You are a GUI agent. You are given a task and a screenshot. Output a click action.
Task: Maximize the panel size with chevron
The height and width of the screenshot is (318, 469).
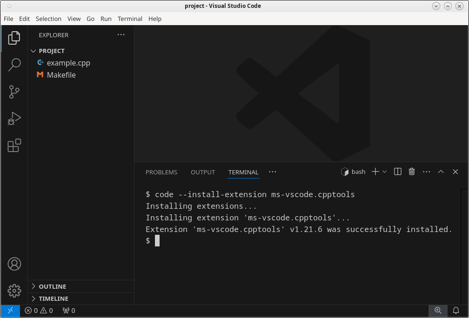pyautogui.click(x=441, y=172)
